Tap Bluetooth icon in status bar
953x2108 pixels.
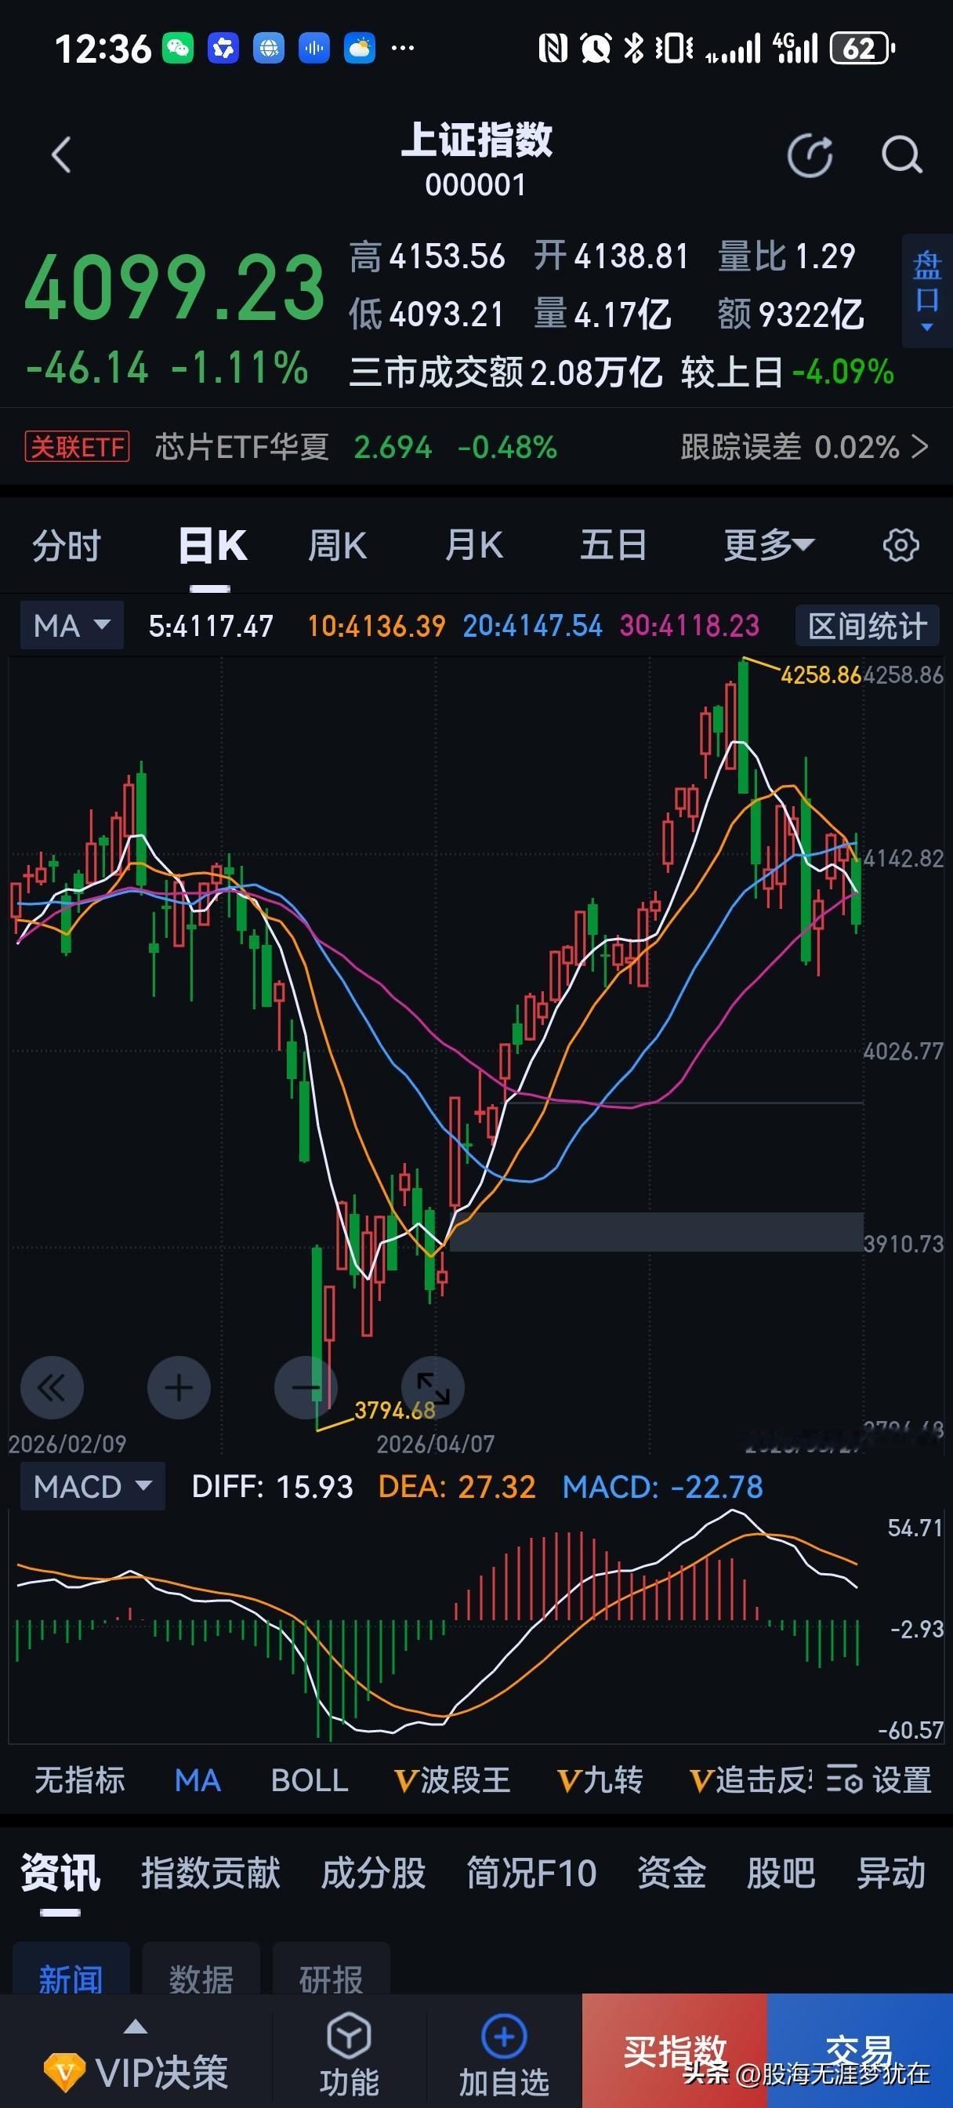click(633, 49)
